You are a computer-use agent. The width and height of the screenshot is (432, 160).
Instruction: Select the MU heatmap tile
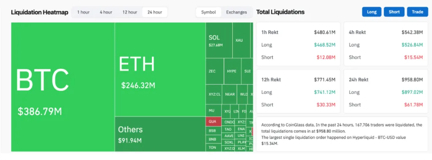(x=213, y=110)
